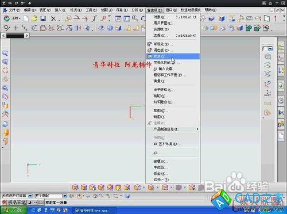
Task: Click the Start dropdown button beside application logo
Action: click(15, 18)
